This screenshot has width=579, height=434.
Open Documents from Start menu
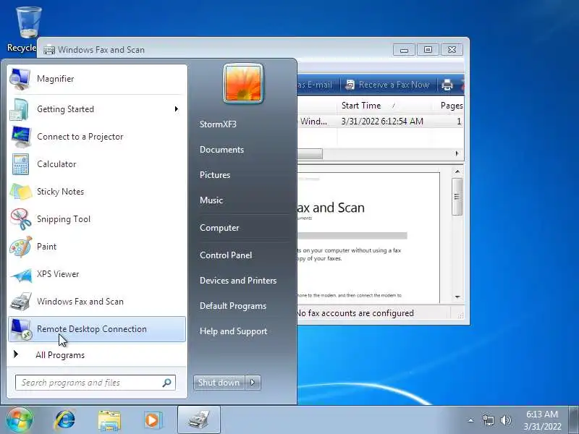pos(222,150)
